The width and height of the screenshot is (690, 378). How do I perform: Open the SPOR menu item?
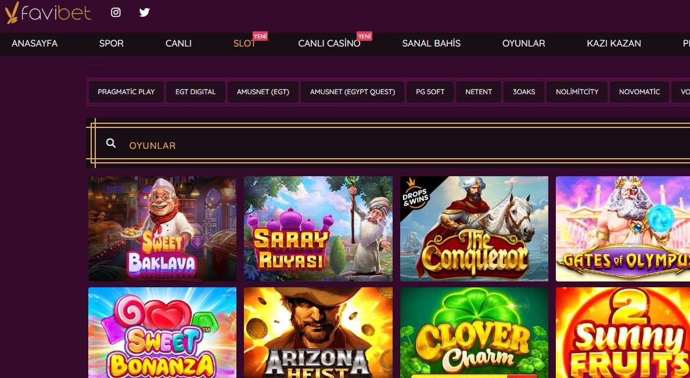click(x=112, y=44)
